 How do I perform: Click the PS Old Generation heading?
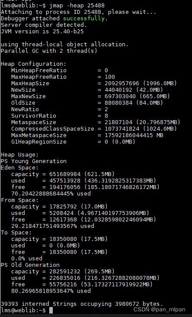(x=30, y=265)
